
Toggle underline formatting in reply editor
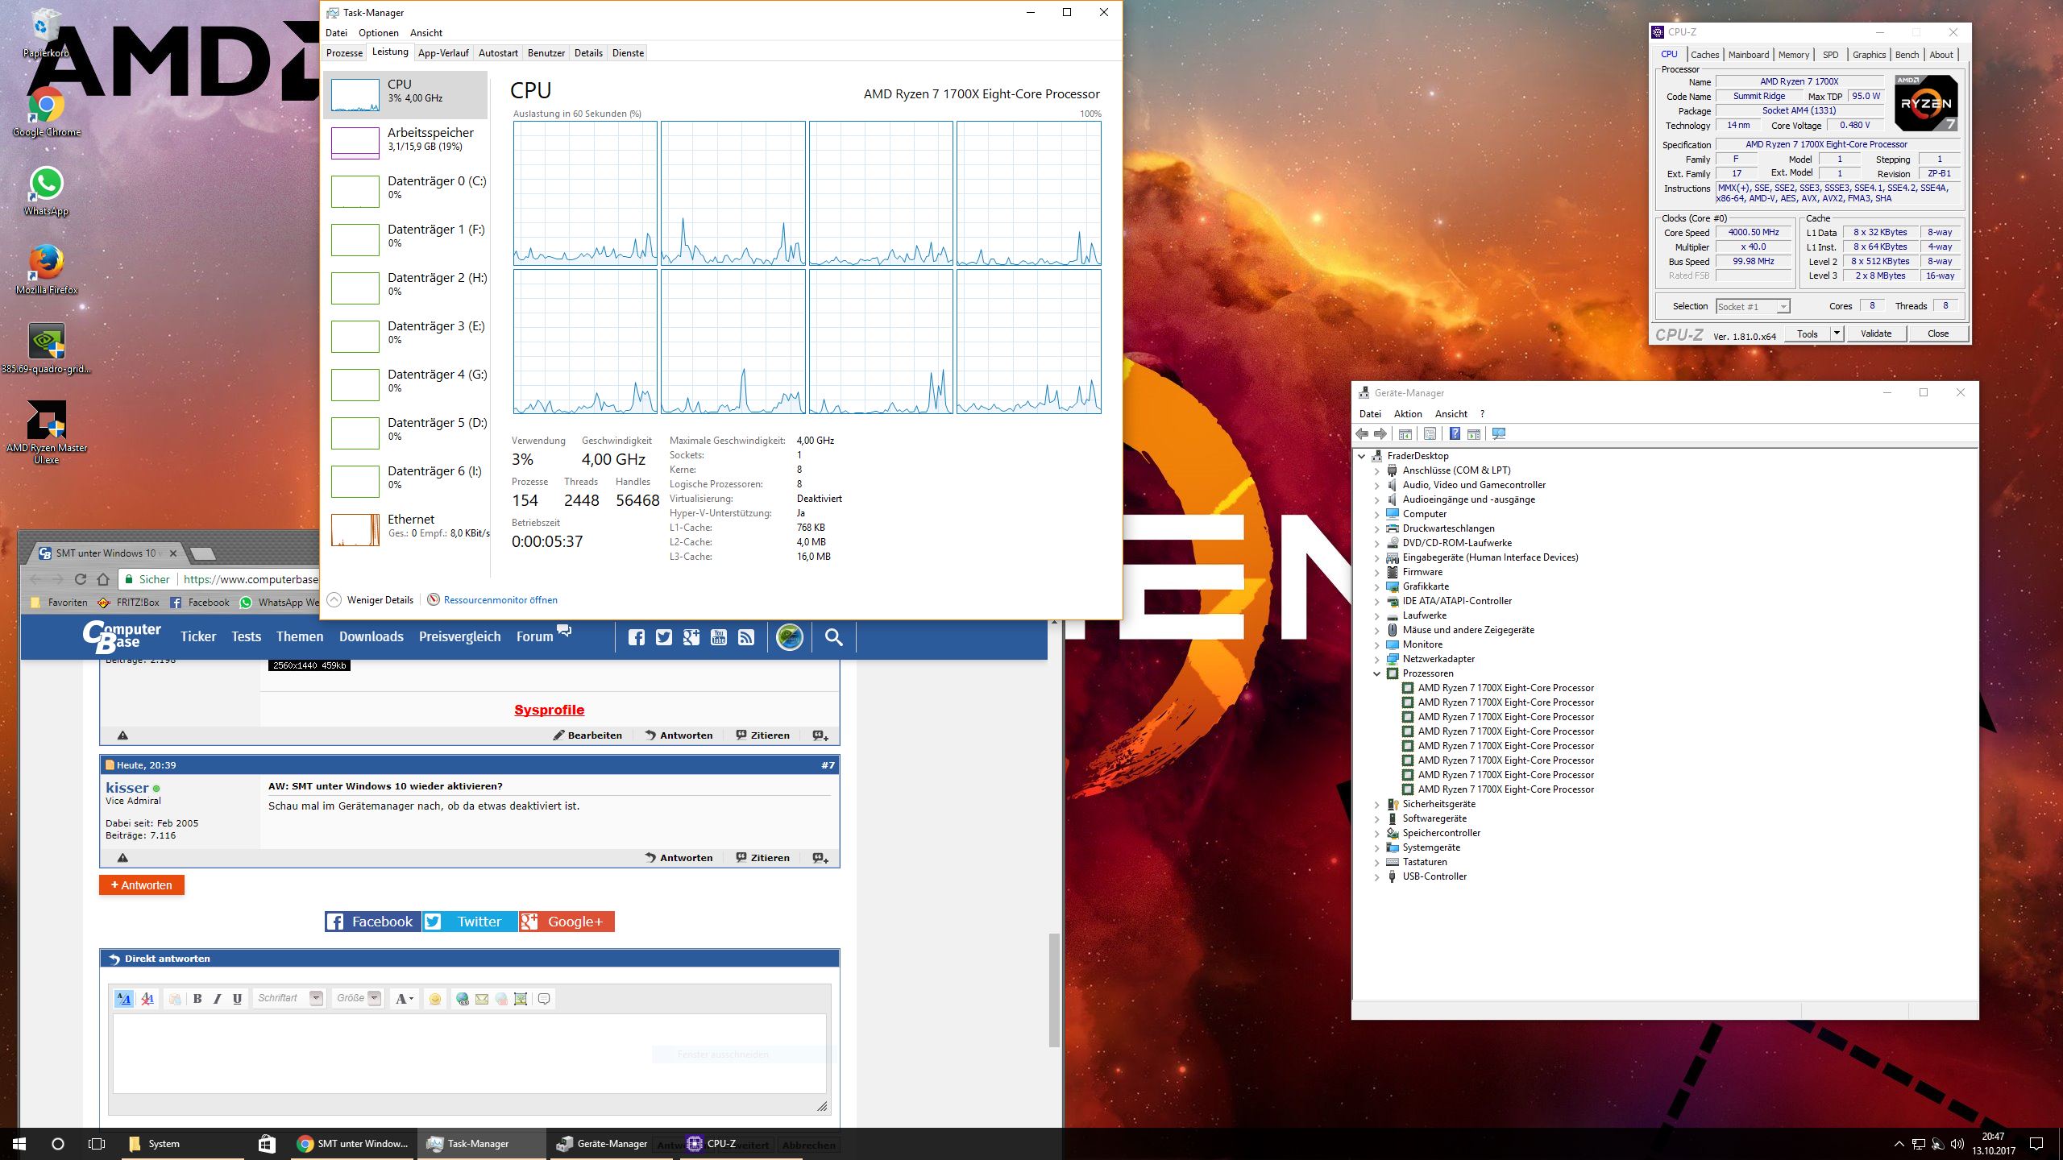tap(237, 999)
